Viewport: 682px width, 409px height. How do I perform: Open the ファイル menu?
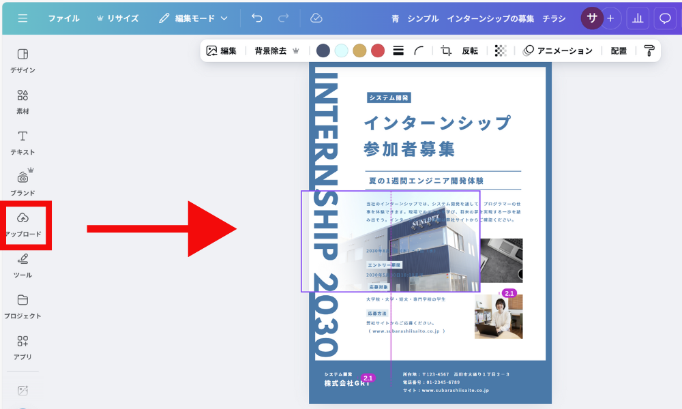[x=63, y=18]
